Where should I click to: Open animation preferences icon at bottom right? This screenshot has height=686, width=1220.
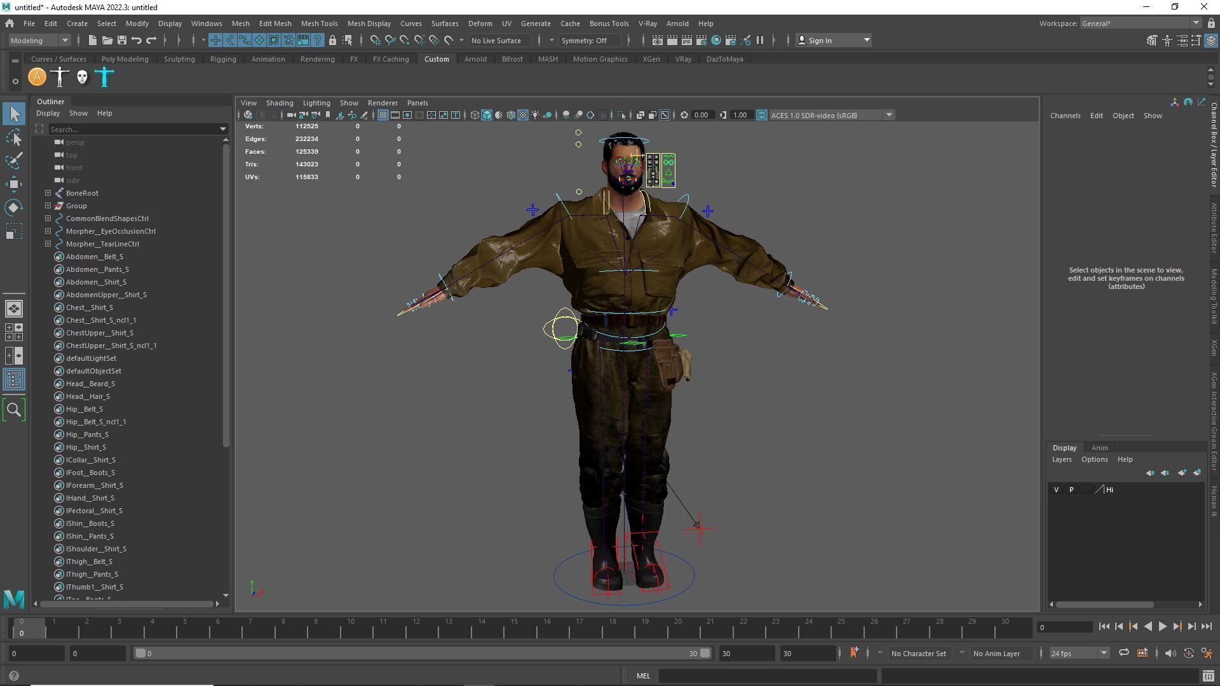pyautogui.click(x=1207, y=654)
